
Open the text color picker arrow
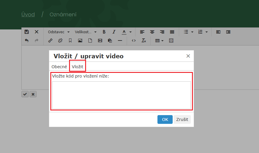click(x=131, y=32)
